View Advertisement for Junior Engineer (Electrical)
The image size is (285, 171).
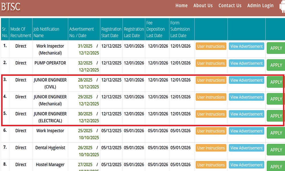247,114
